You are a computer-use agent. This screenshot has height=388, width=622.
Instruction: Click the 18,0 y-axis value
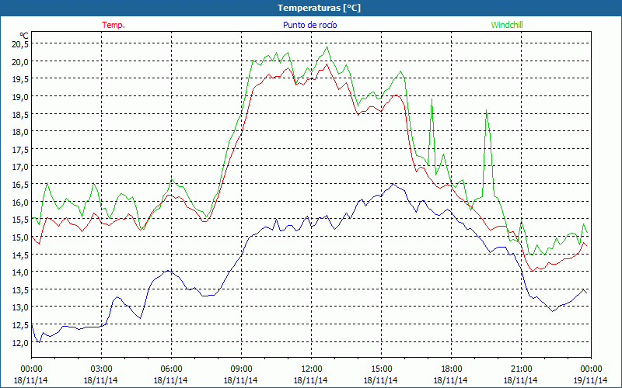point(20,131)
